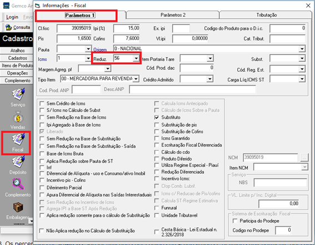Click the Pis value field
Image resolution: width=315 pixels, height=245 pixels.
[74, 38]
